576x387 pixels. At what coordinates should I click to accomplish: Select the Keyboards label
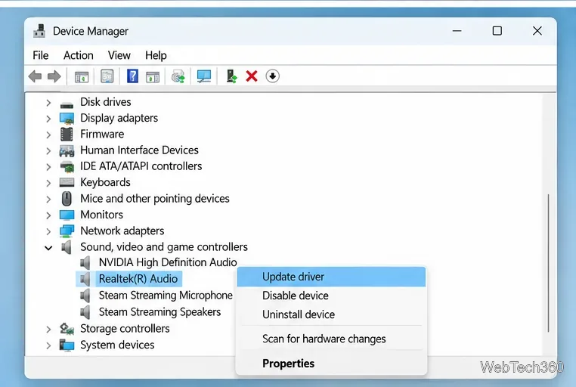105,182
